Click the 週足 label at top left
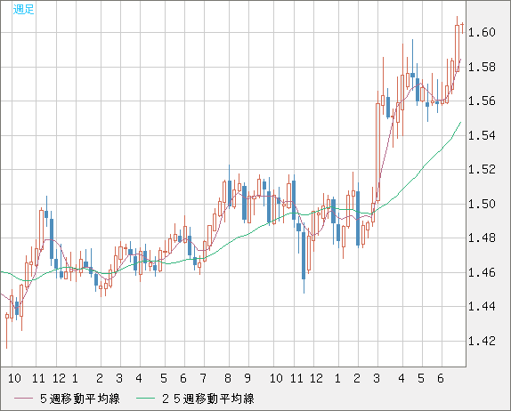The image size is (511, 411). click(24, 9)
